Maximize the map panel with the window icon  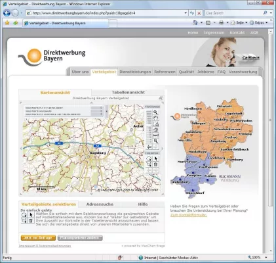click(x=161, y=98)
